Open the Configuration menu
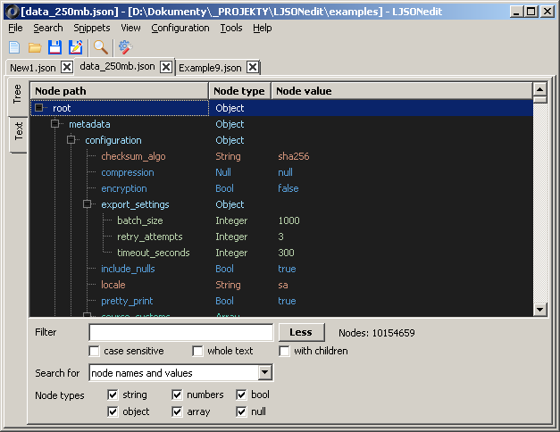The width and height of the screenshot is (560, 432). click(x=180, y=28)
